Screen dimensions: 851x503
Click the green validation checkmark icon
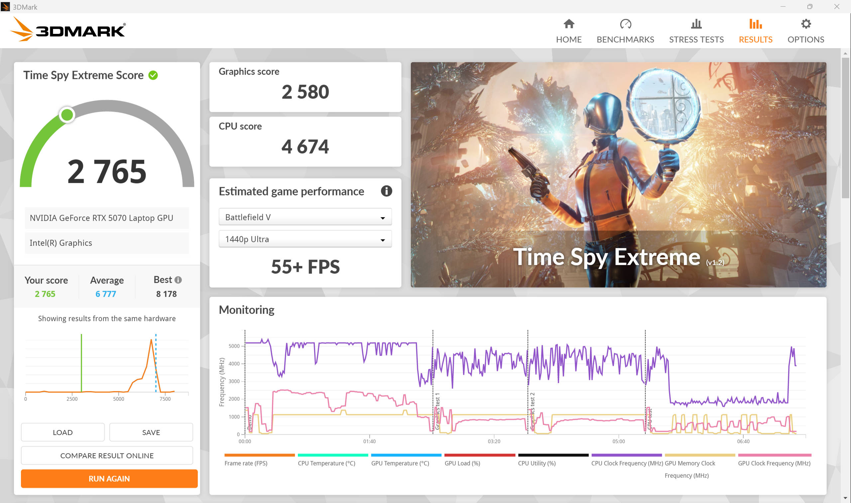tap(153, 75)
